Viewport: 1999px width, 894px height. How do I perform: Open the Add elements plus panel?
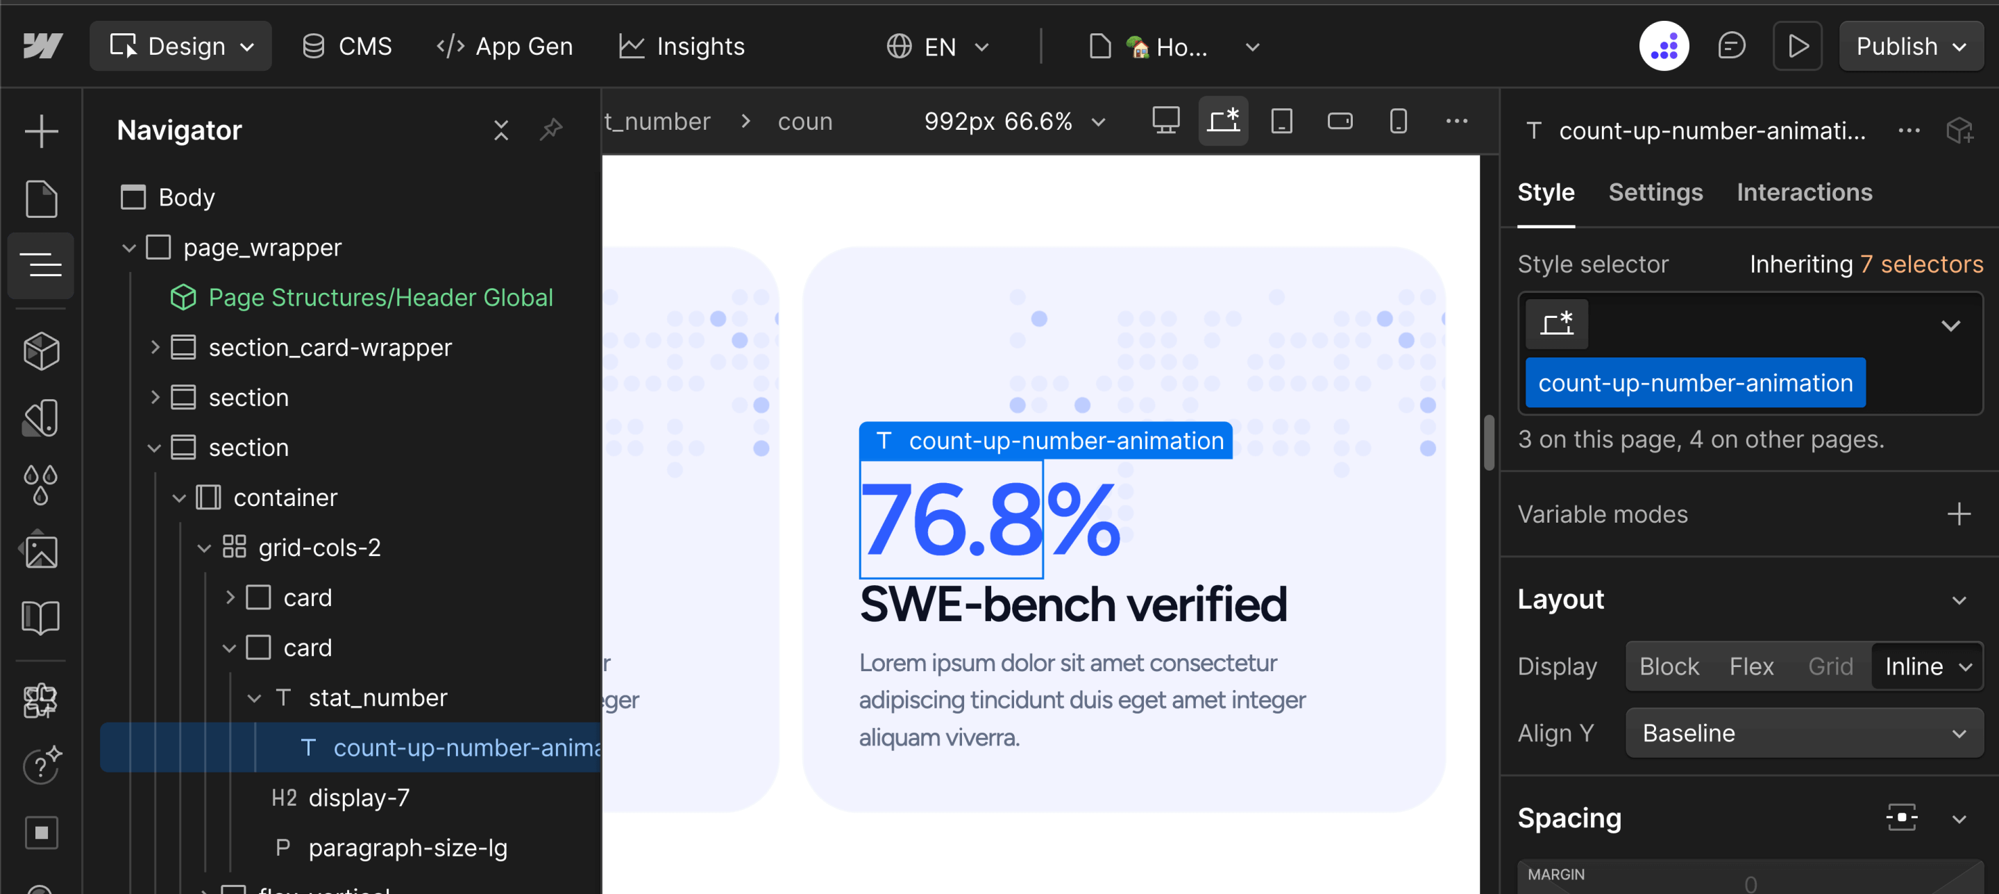[x=41, y=131]
